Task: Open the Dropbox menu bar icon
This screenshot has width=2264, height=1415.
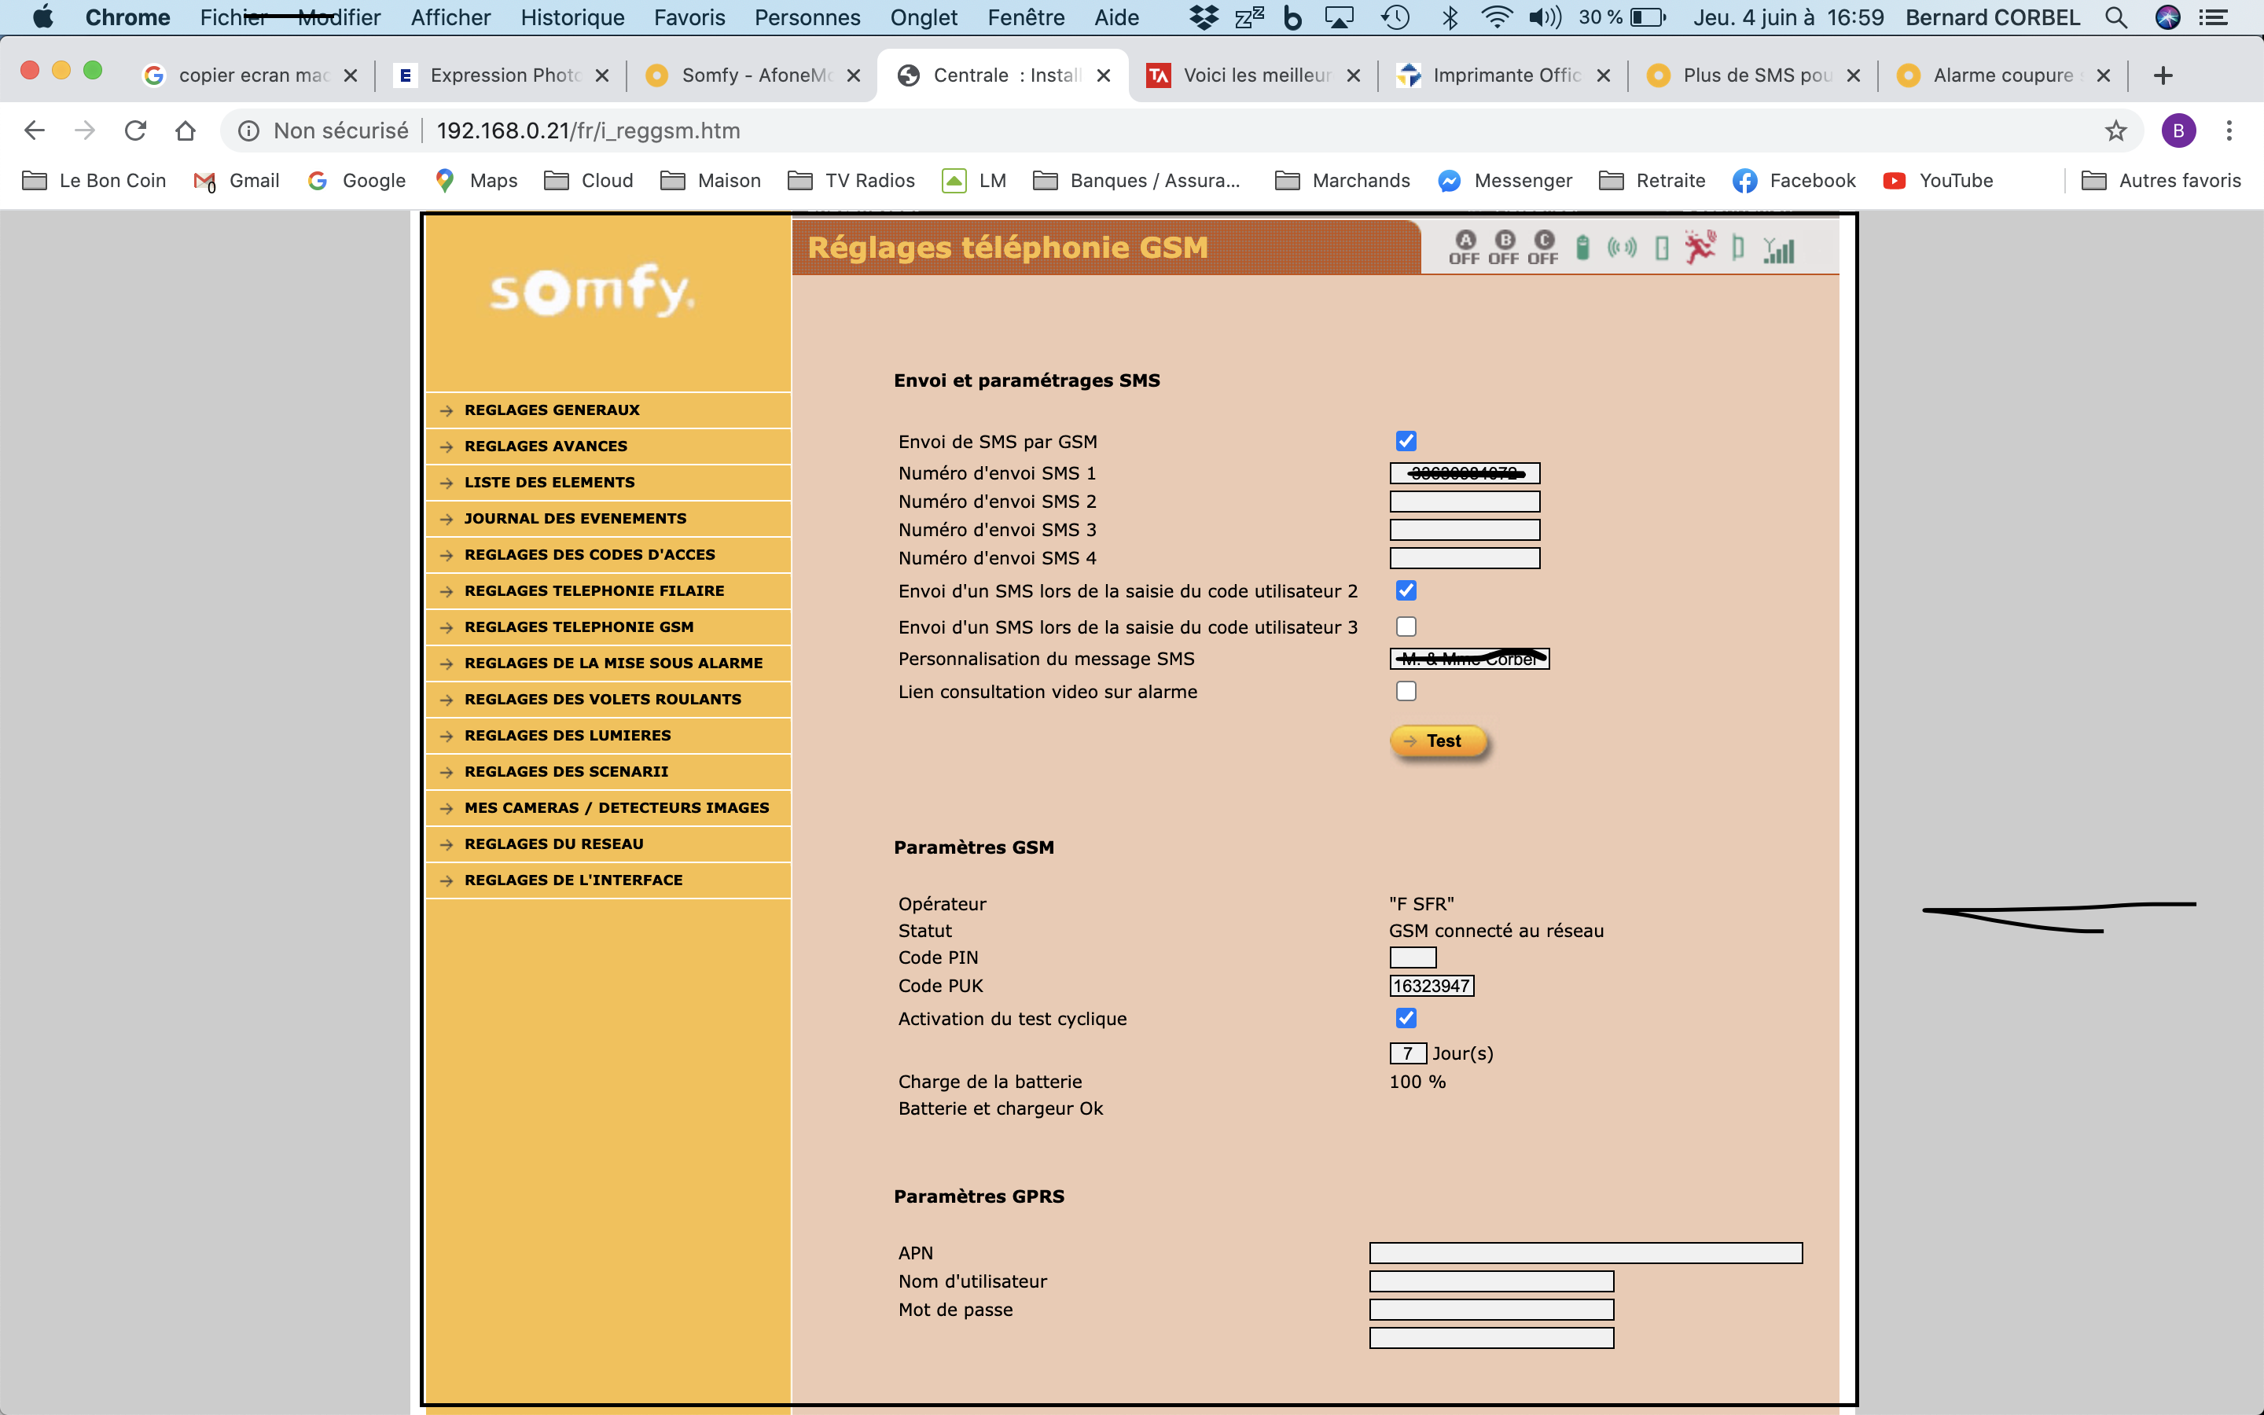Action: coord(1204,18)
